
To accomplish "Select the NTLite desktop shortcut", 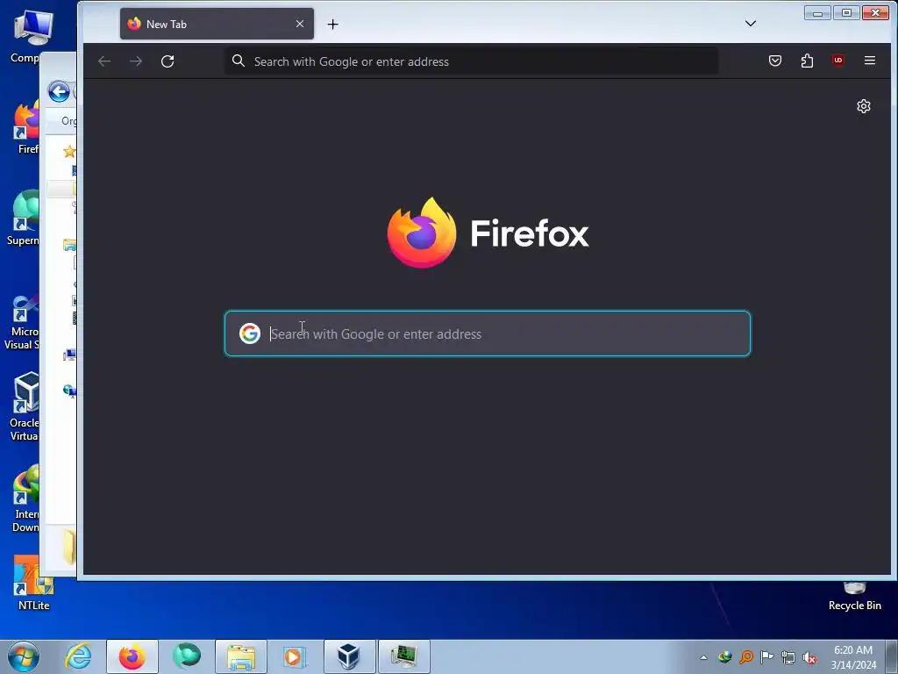I will pos(34,584).
